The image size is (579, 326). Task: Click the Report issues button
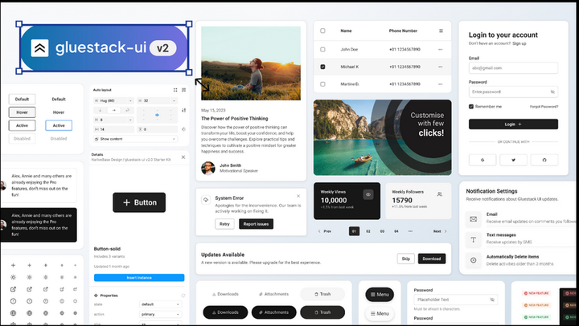[256, 224]
